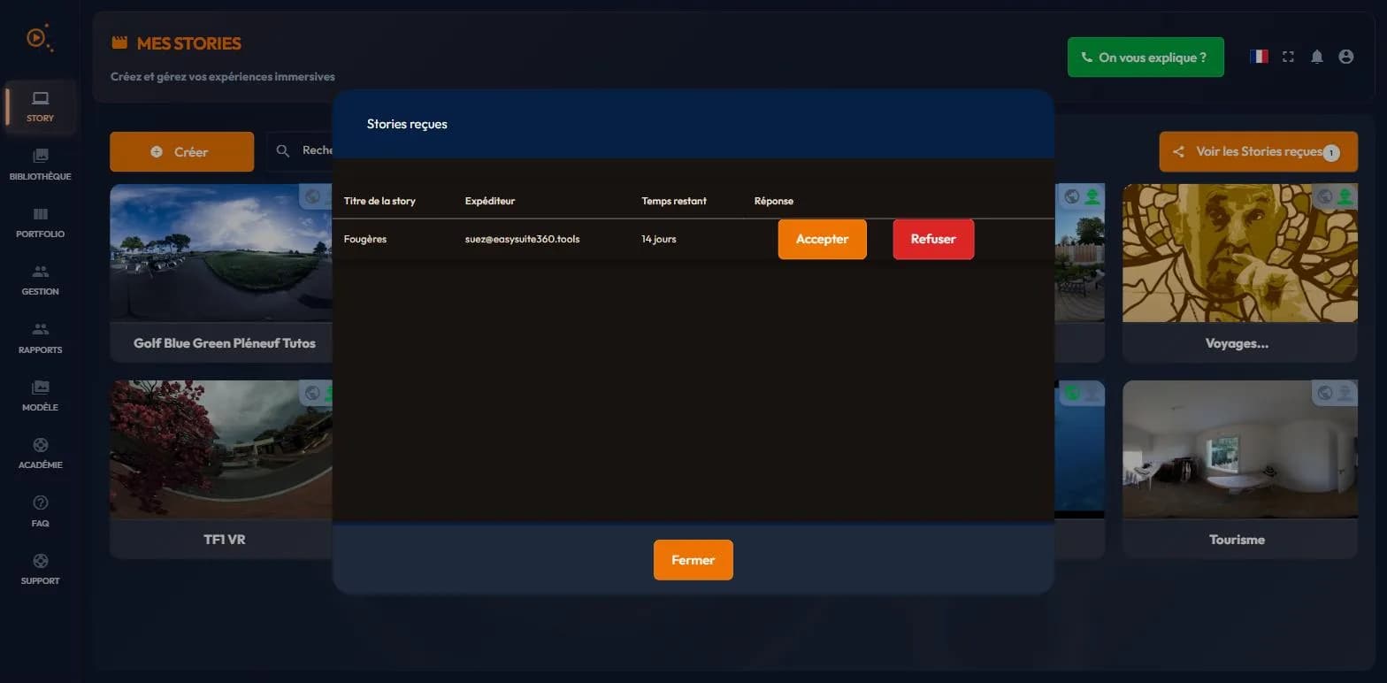Open Voir les Stories reçues
1387x683 pixels.
[x=1258, y=152]
